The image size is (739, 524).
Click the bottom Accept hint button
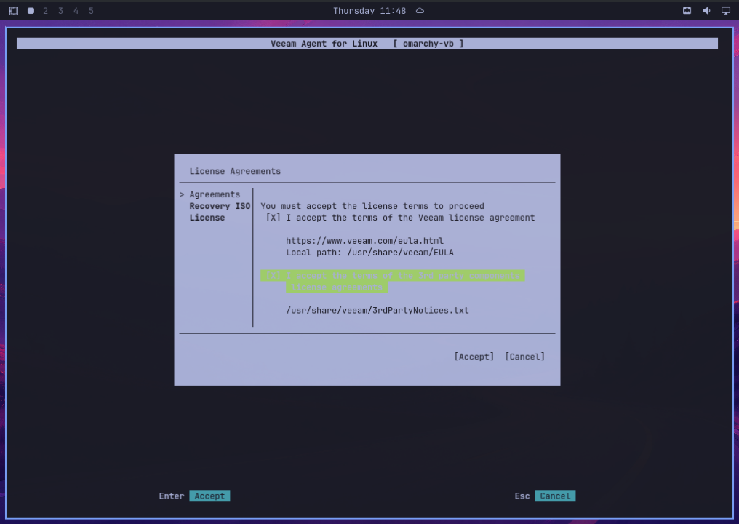209,496
